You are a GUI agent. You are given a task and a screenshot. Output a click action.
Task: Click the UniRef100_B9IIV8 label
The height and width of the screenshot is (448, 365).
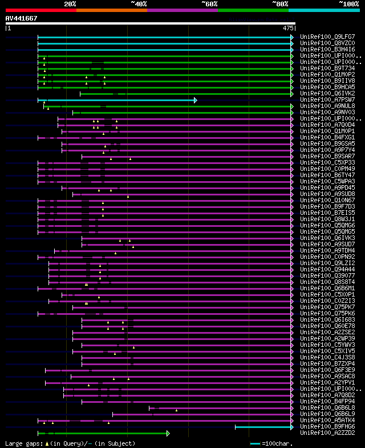pyautogui.click(x=327, y=81)
